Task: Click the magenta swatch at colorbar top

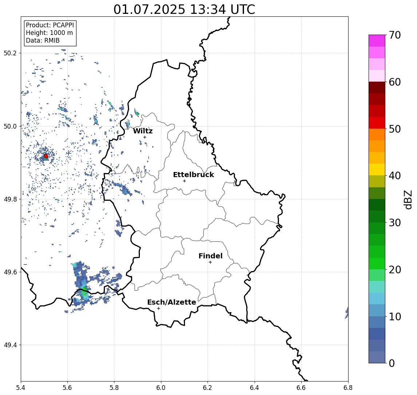Action: (x=377, y=41)
